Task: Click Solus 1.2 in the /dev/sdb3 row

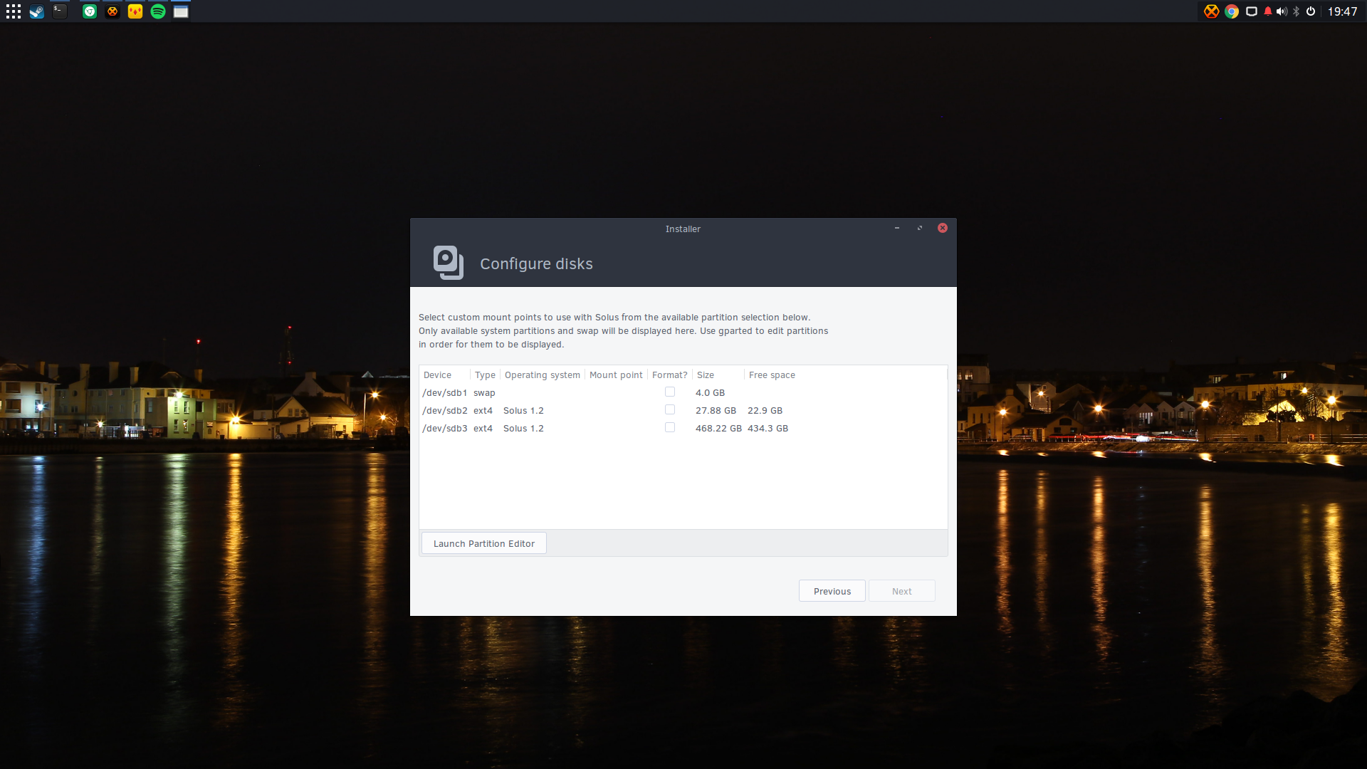Action: (x=523, y=428)
